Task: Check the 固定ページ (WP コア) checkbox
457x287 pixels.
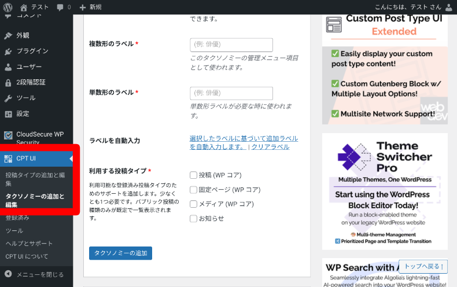Action: click(193, 190)
